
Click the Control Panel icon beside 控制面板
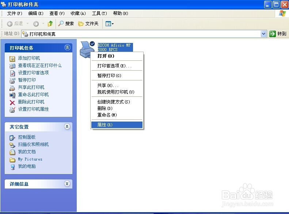pyautogui.click(x=12, y=138)
